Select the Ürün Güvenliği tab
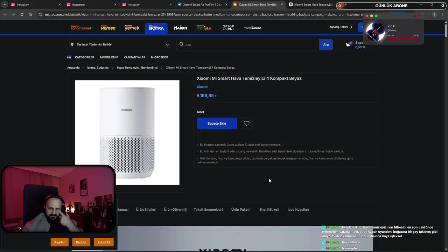The height and width of the screenshot is (252, 448). [x=175, y=209]
